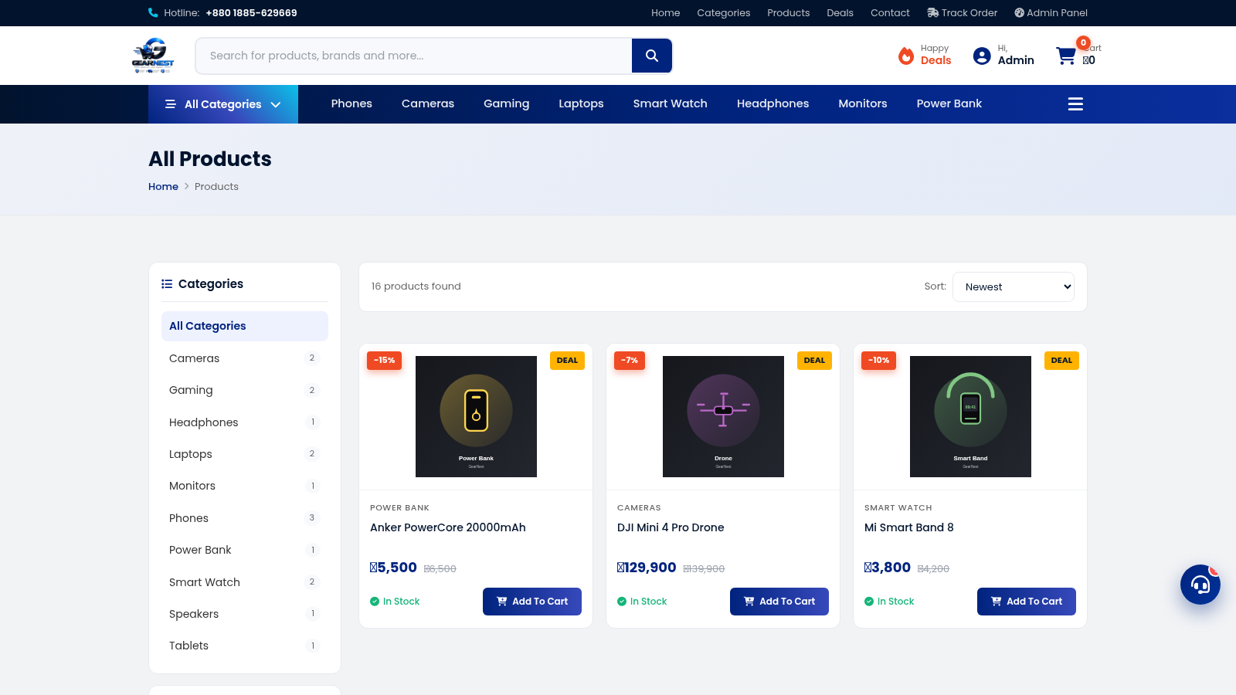Viewport: 1236px width, 695px height.
Task: Filter by Tablets category in sidebar
Action: tap(245, 646)
